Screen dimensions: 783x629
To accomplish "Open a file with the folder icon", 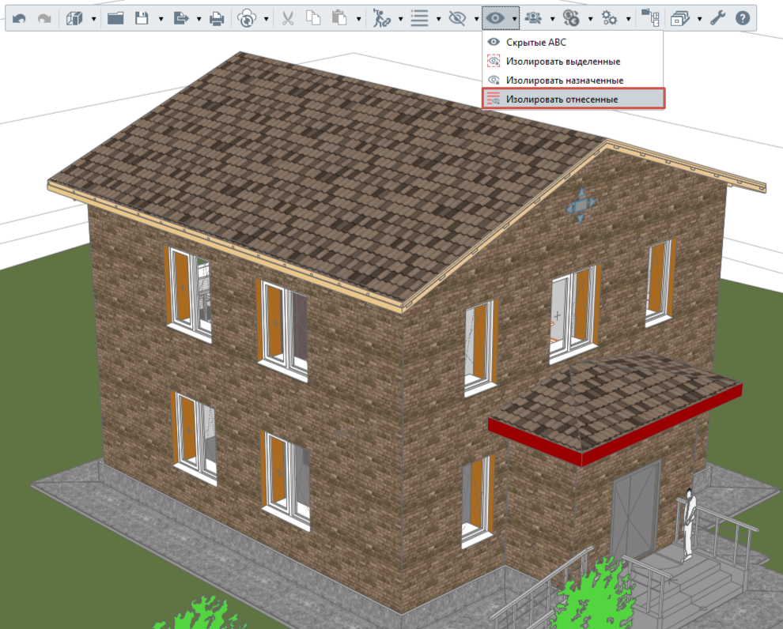I will pyautogui.click(x=115, y=19).
